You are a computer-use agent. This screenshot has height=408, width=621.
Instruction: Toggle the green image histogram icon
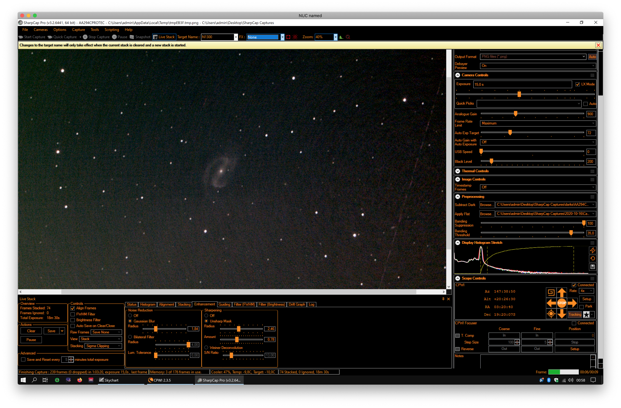pos(341,37)
